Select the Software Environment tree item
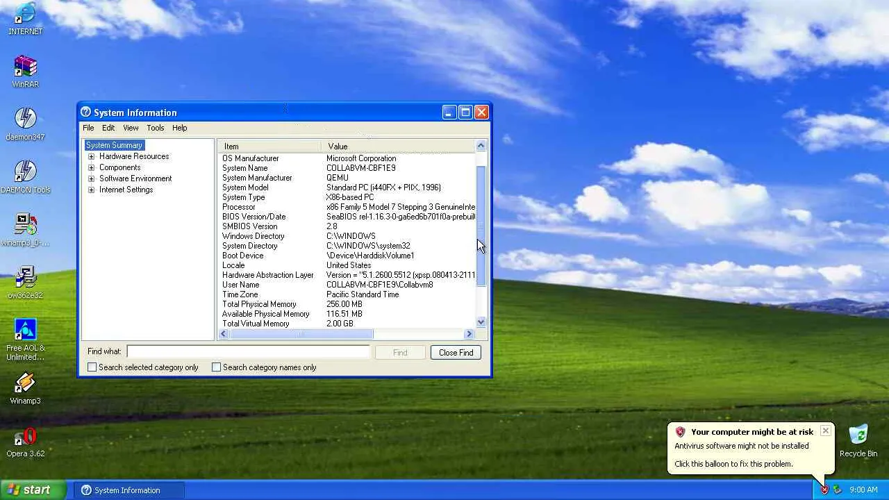889x500 pixels. coord(135,178)
